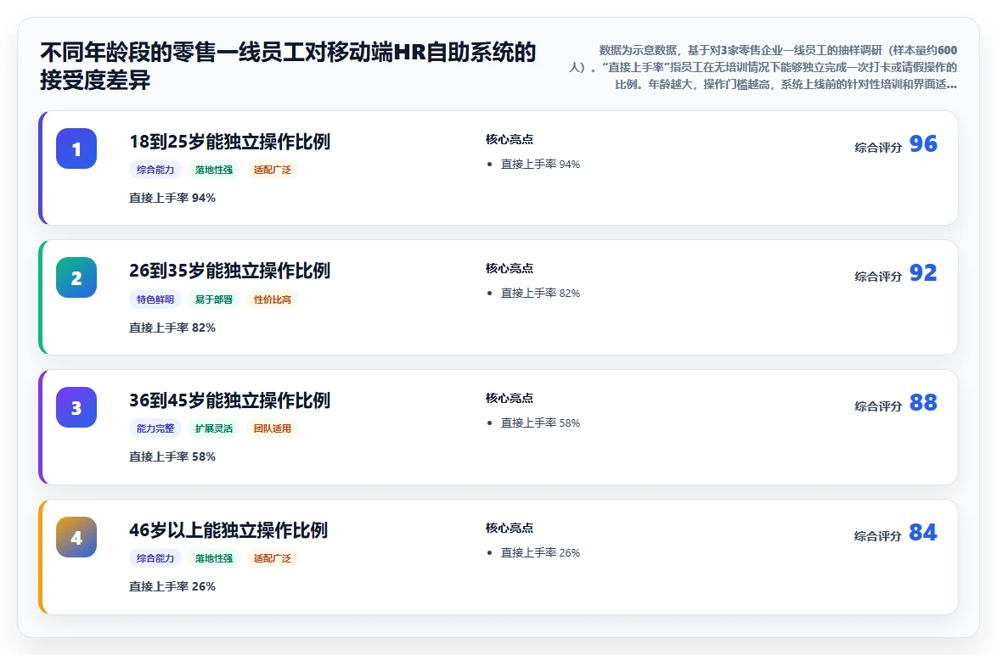
Task: Open the 18到25岁能独立操作比例 card title
Action: [229, 142]
